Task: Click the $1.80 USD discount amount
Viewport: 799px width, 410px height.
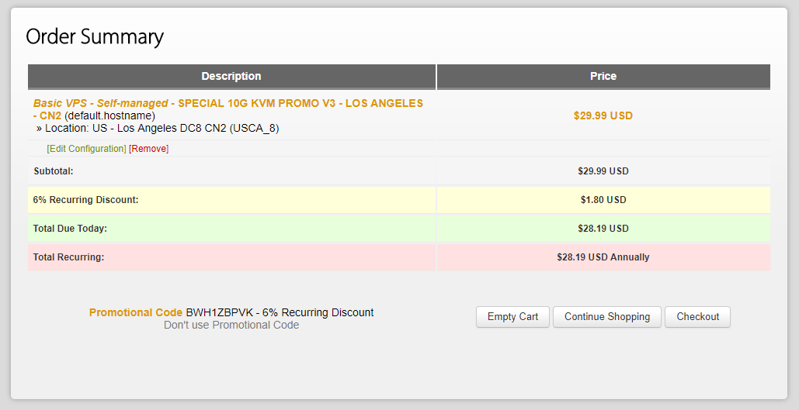Action: point(603,200)
